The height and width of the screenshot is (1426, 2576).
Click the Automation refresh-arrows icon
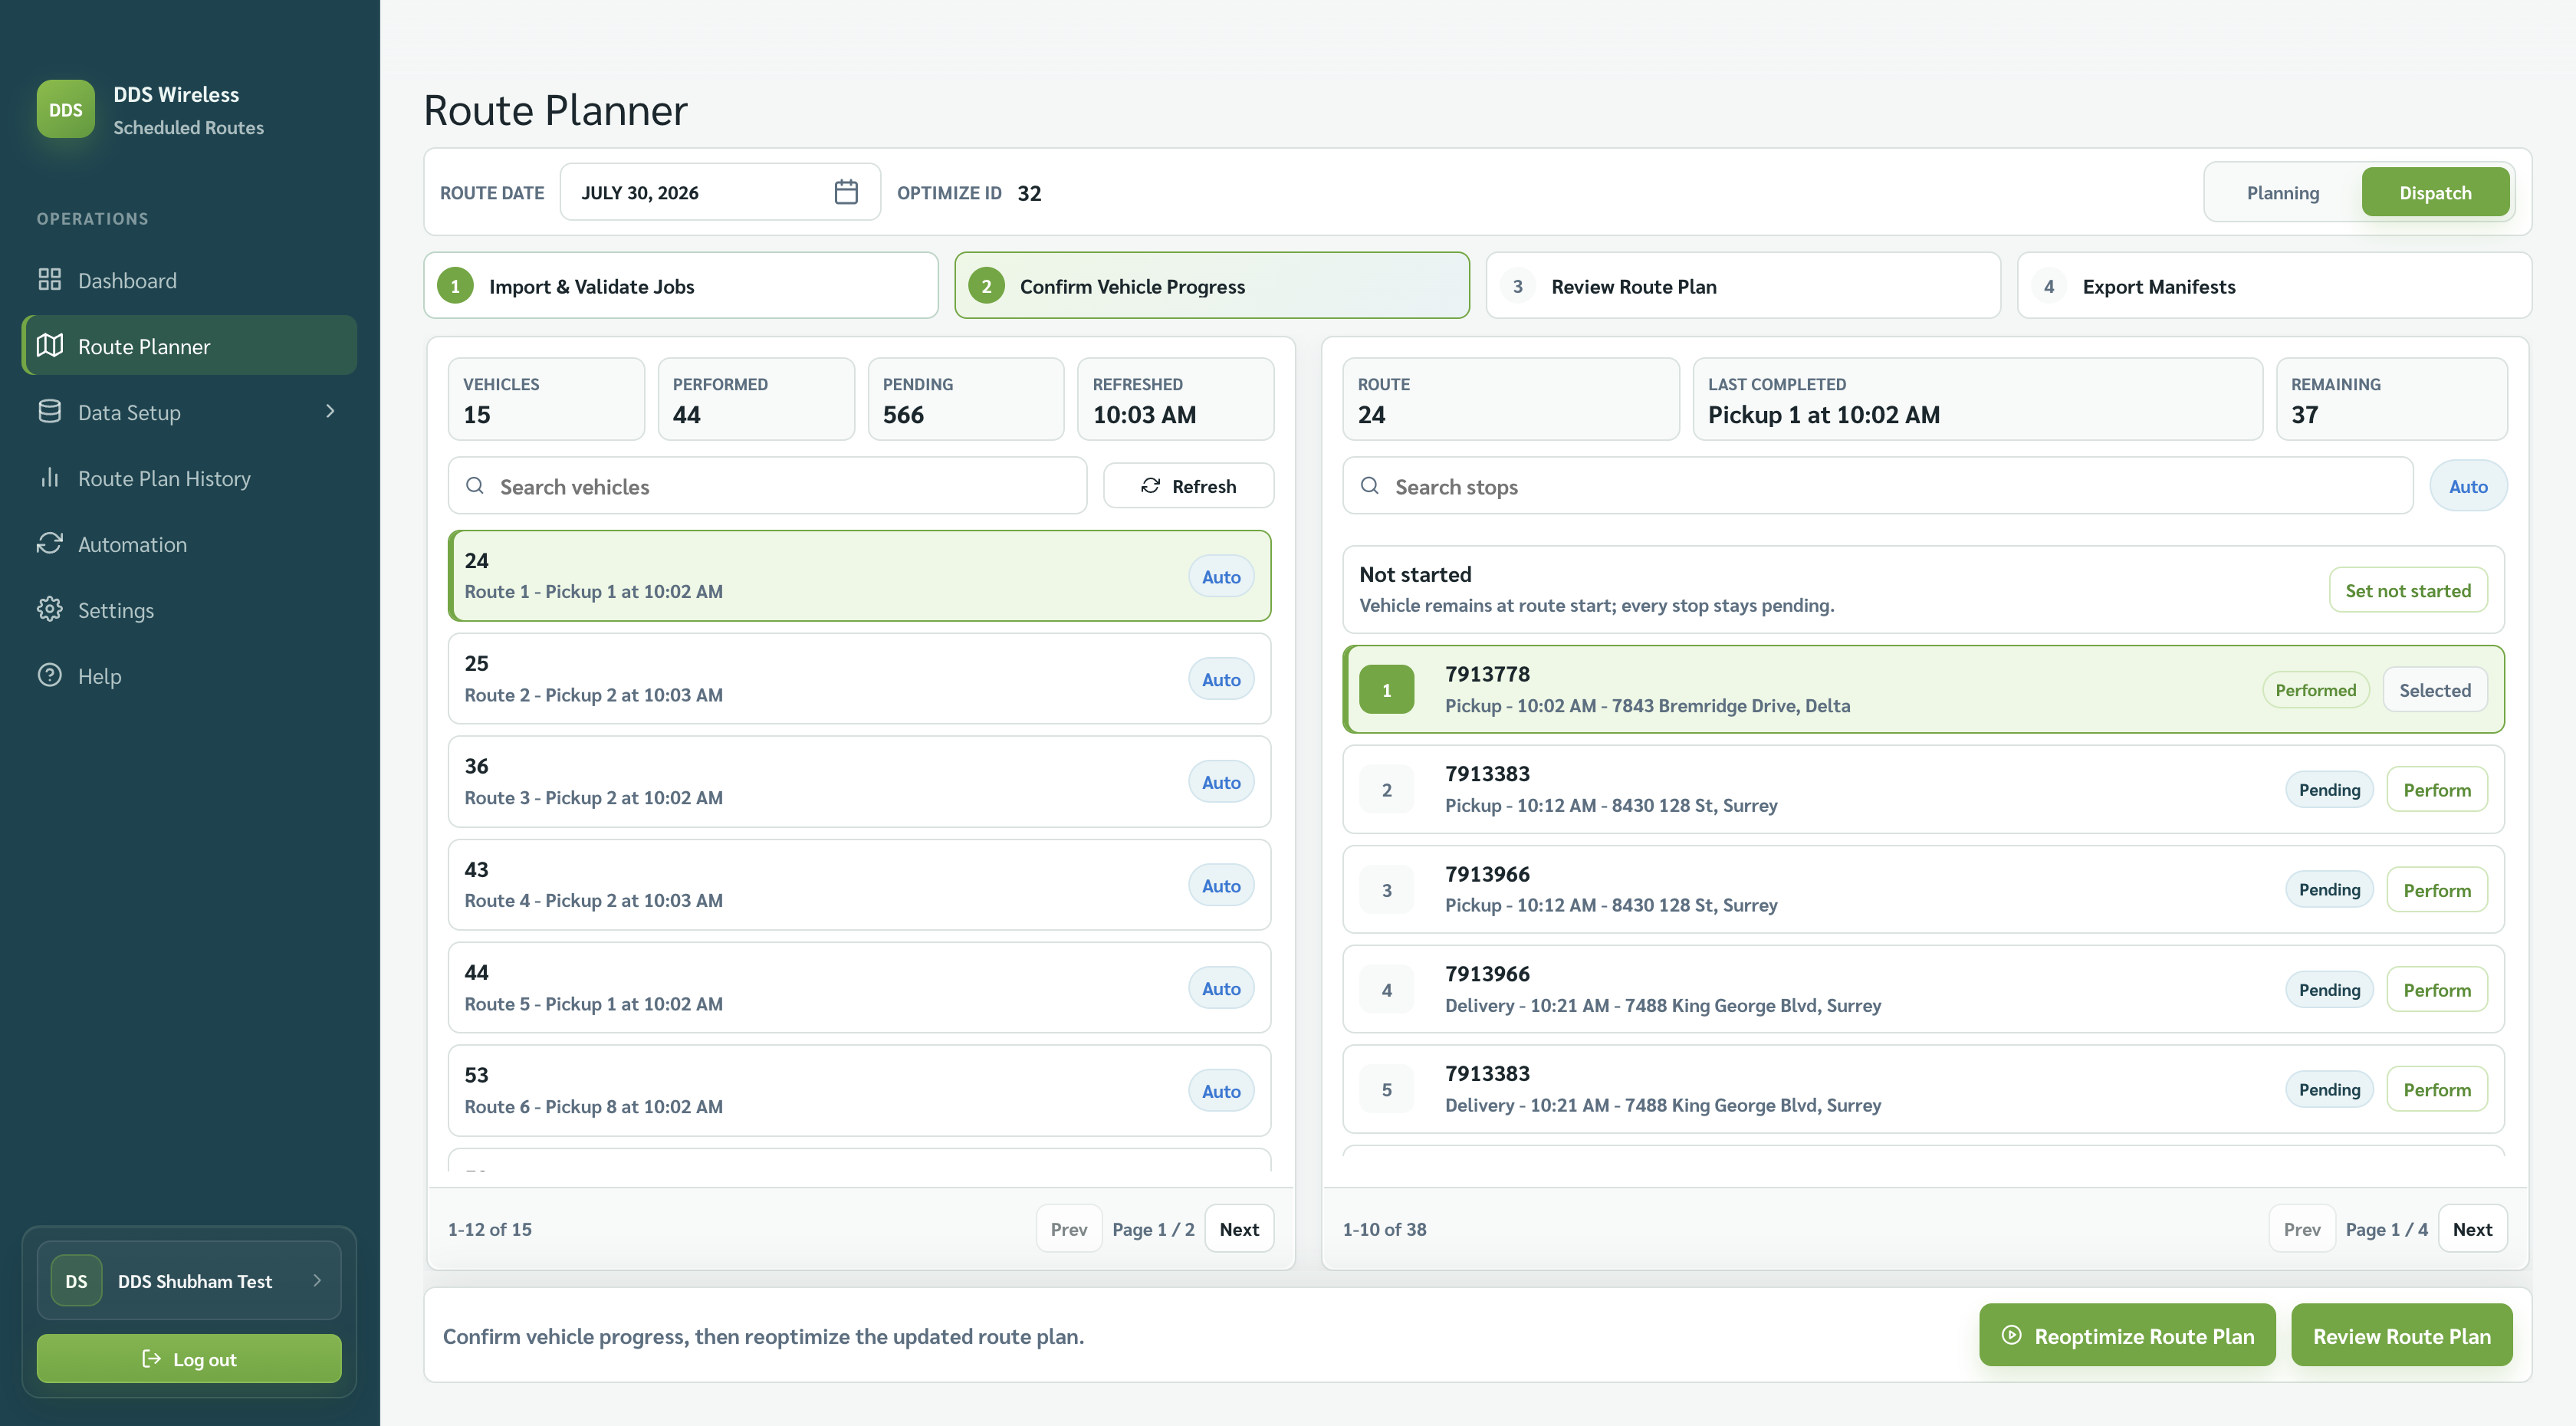tap(50, 544)
